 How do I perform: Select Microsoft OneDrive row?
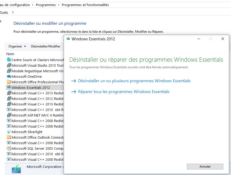35,76
